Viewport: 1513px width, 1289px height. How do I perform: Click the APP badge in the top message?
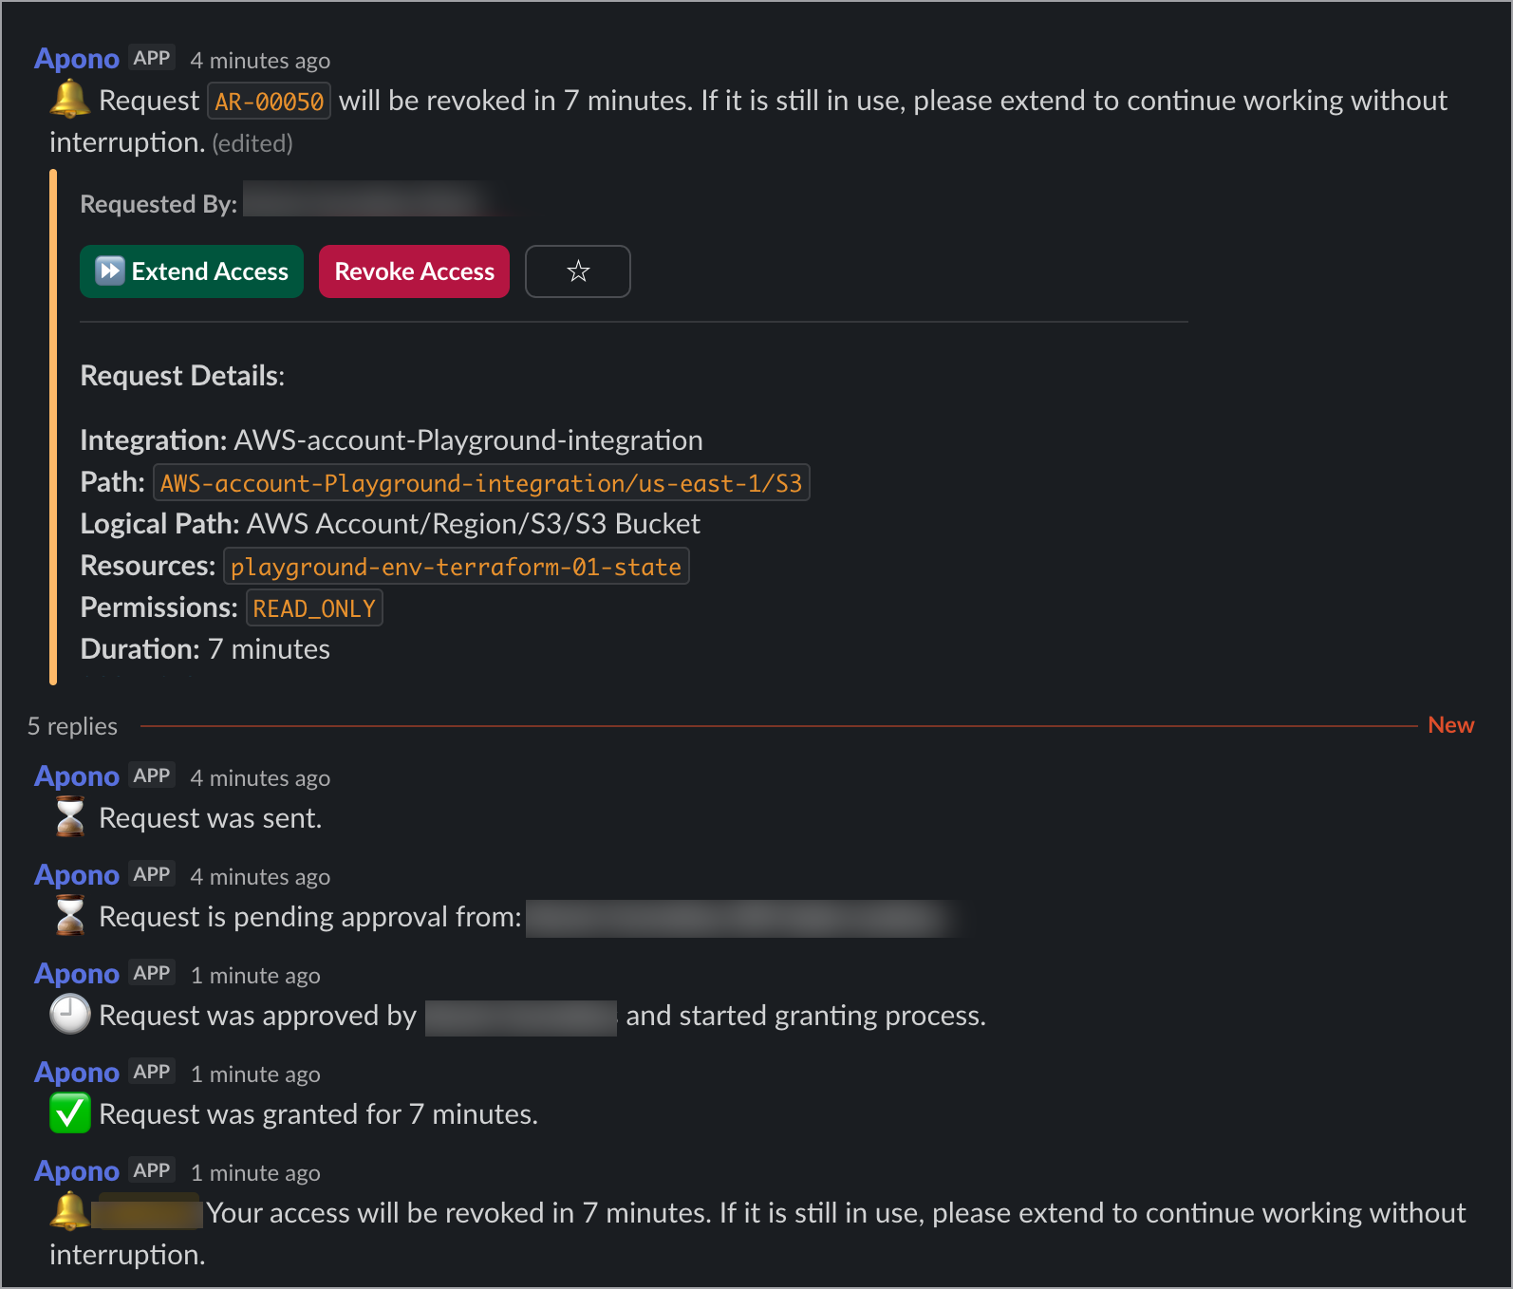pos(152,58)
